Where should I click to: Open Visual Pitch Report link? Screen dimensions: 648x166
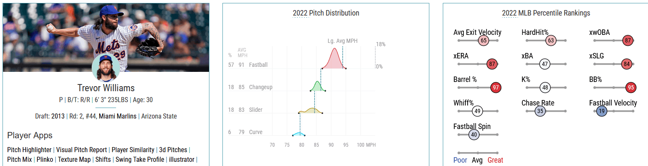point(82,150)
